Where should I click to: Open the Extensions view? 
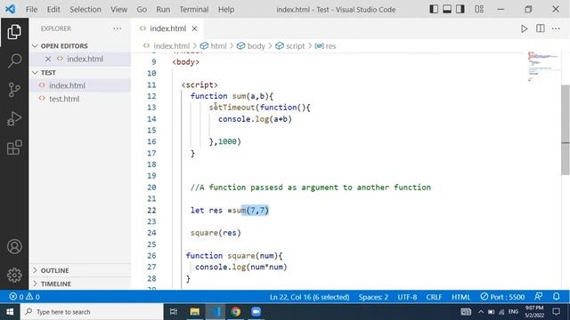coord(14,148)
